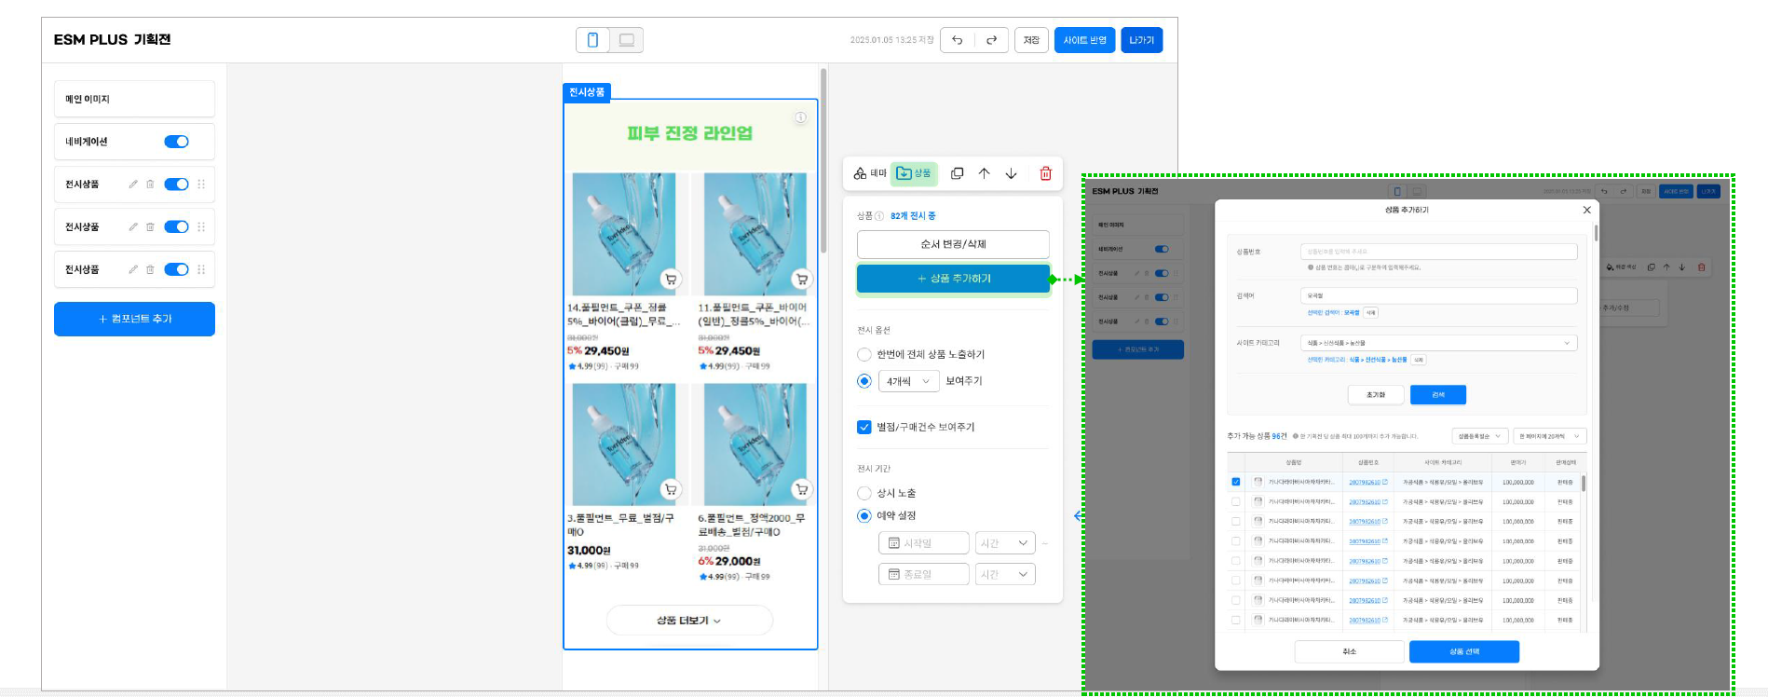The width and height of the screenshot is (1768, 697).
Task: Select 메인 이미지 in the left panel
Action: 134,99
